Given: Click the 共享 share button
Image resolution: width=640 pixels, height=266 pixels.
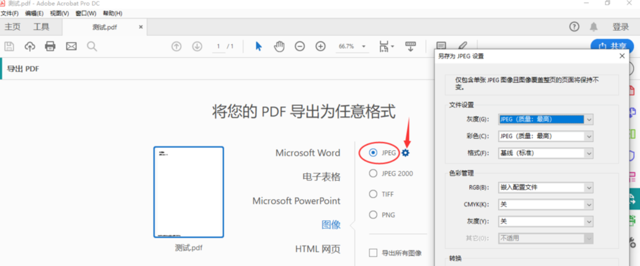Looking at the screenshot, I should [612, 46].
